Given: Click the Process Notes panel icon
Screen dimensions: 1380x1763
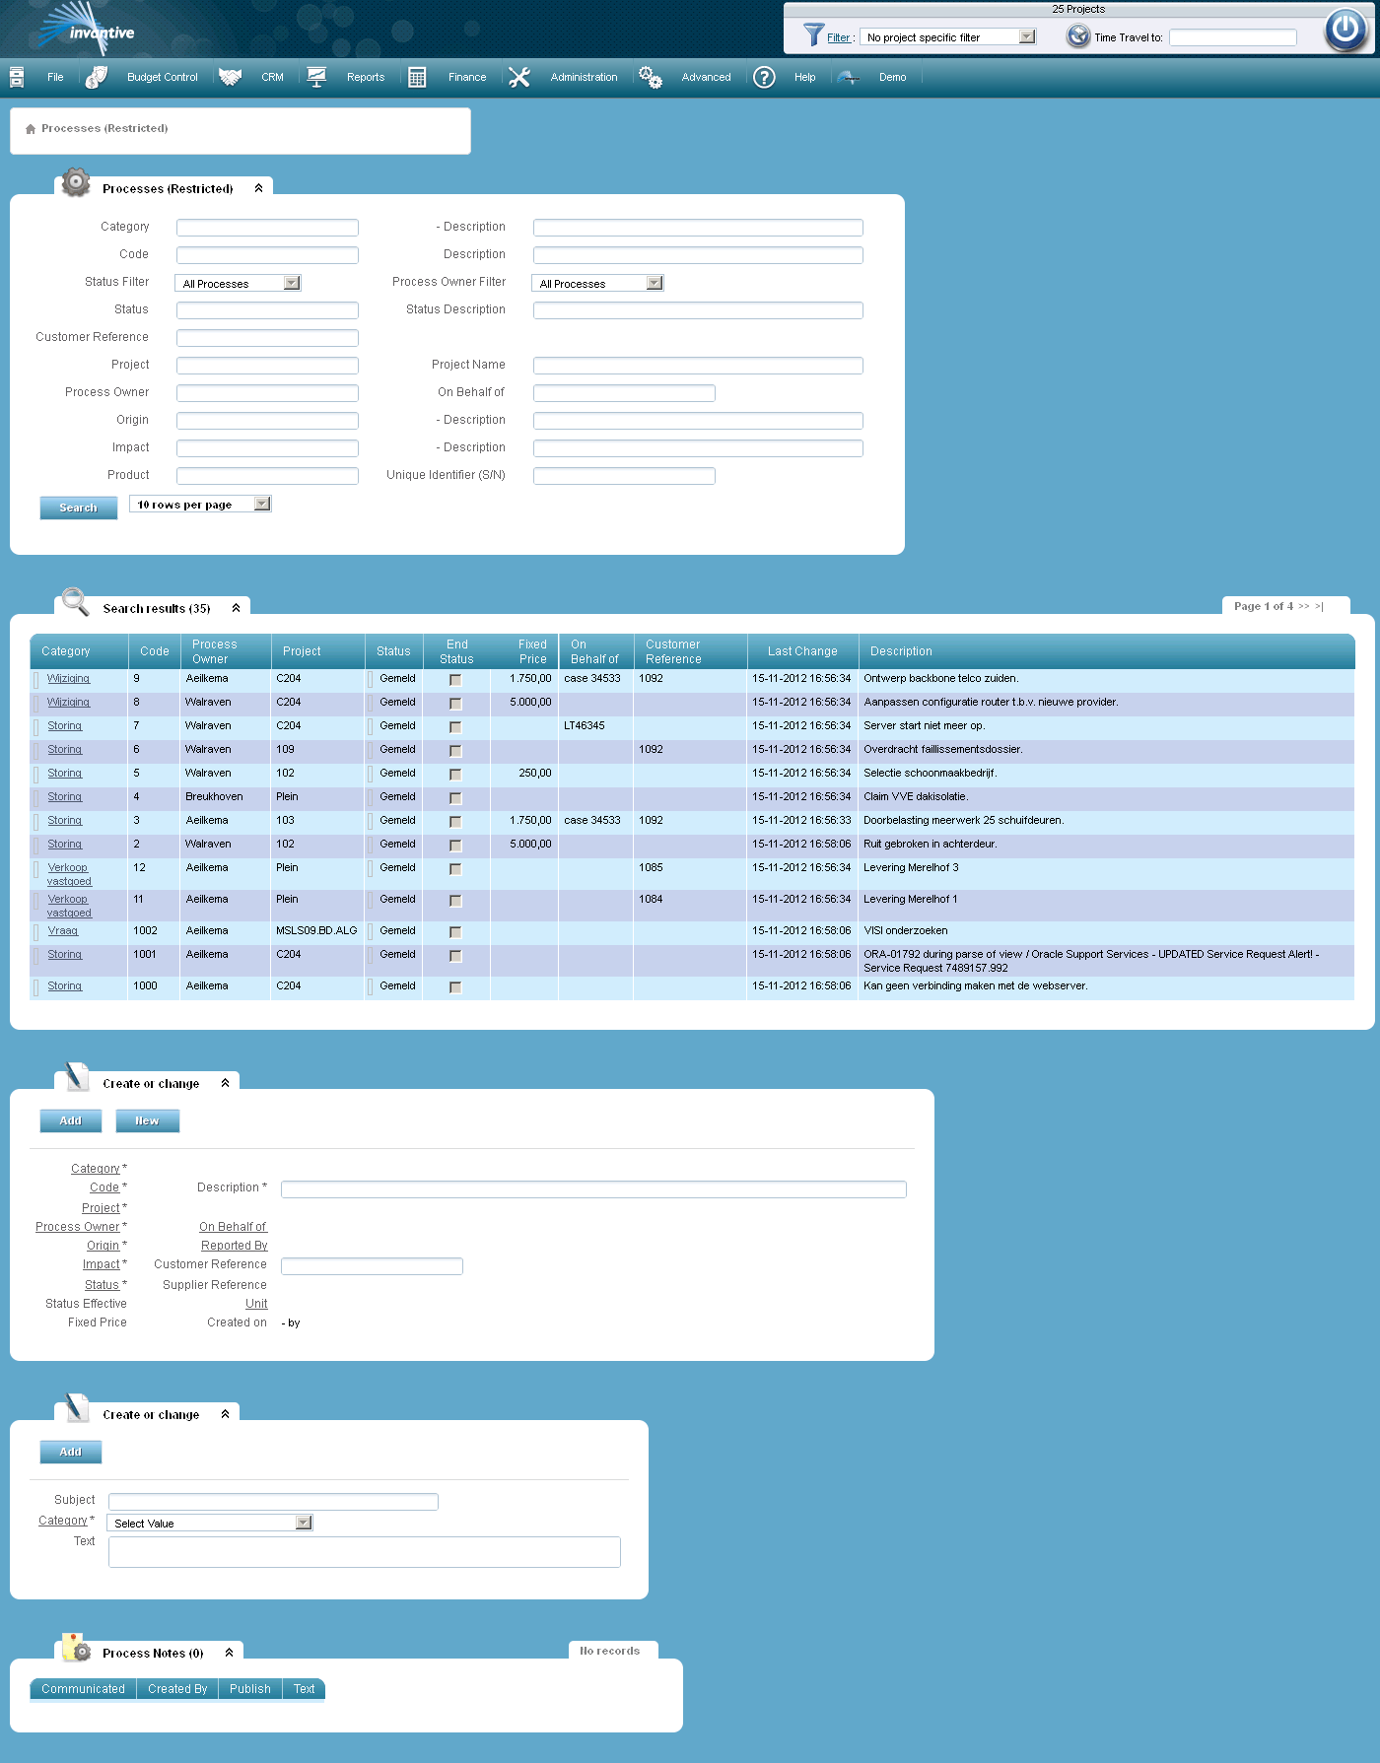Looking at the screenshot, I should [76, 1647].
